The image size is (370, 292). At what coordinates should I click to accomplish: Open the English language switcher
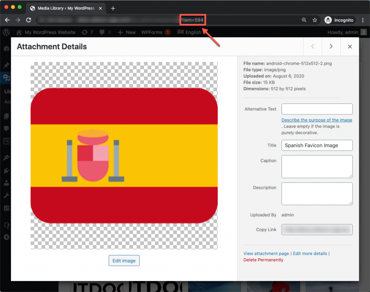click(x=189, y=32)
